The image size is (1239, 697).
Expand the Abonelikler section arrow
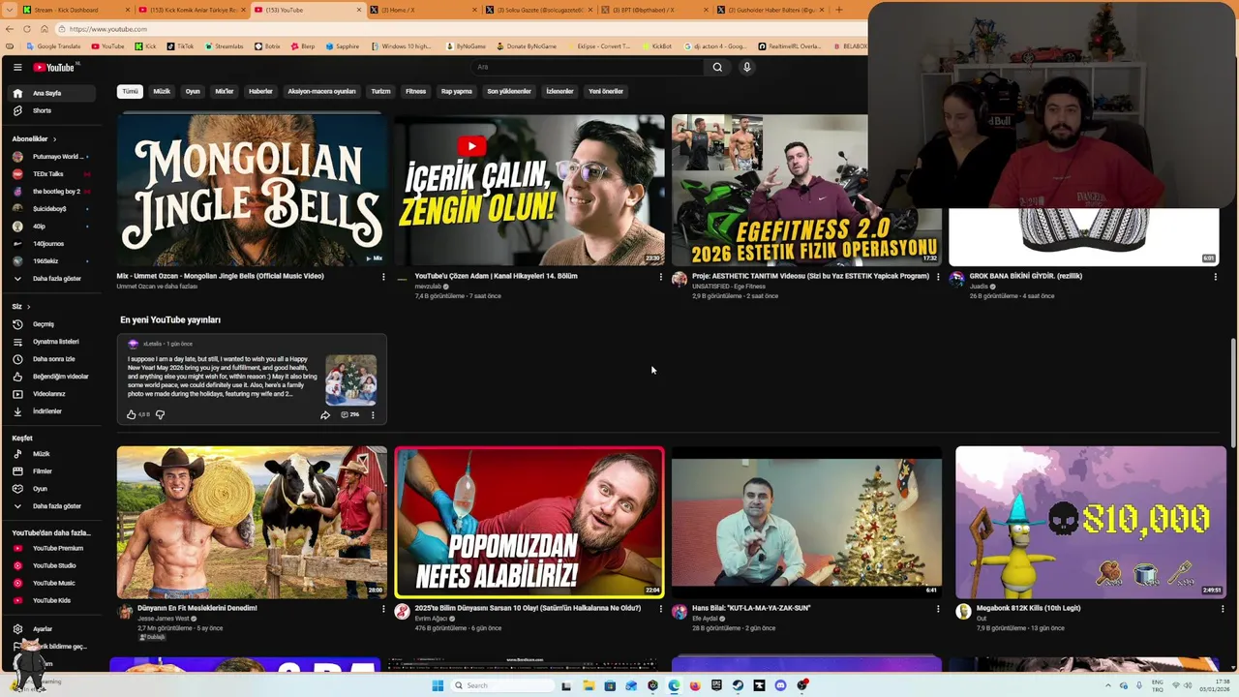tap(54, 139)
